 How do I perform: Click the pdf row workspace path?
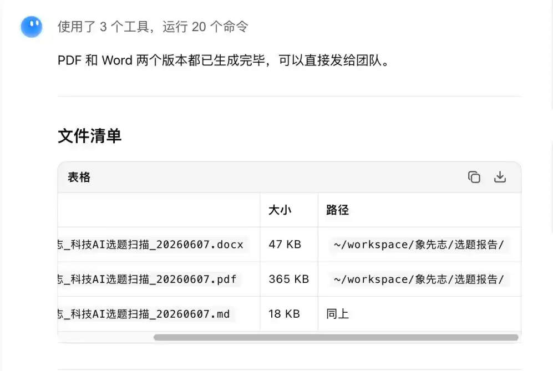(x=419, y=279)
